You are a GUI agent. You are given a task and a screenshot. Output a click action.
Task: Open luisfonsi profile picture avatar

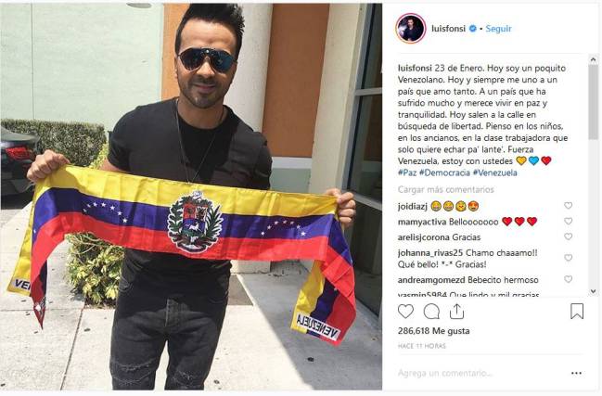click(x=410, y=29)
